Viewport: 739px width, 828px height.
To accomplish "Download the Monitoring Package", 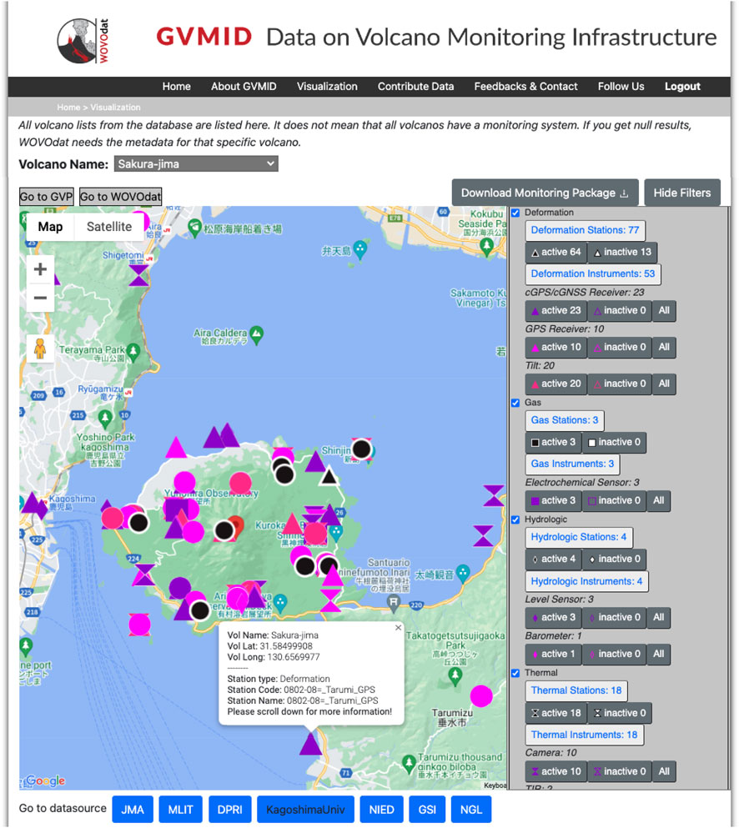I will click(545, 193).
